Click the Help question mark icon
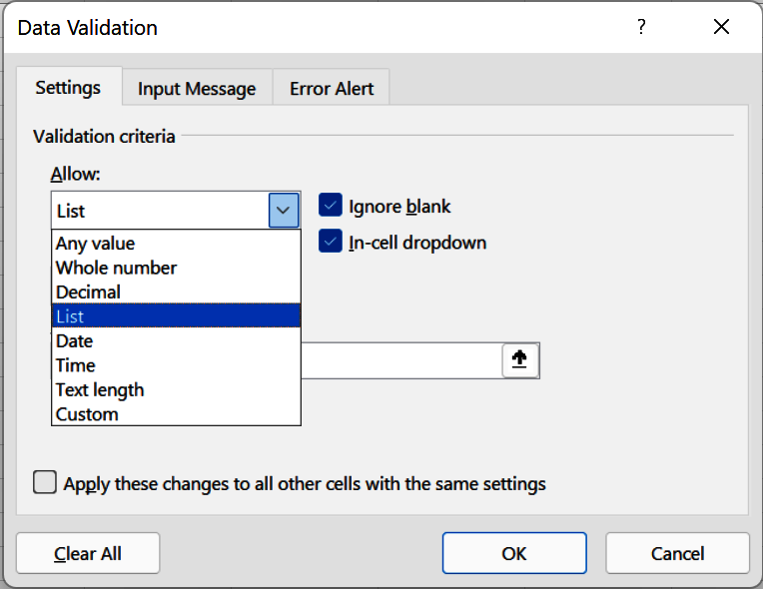Image resolution: width=763 pixels, height=589 pixels. tap(641, 28)
